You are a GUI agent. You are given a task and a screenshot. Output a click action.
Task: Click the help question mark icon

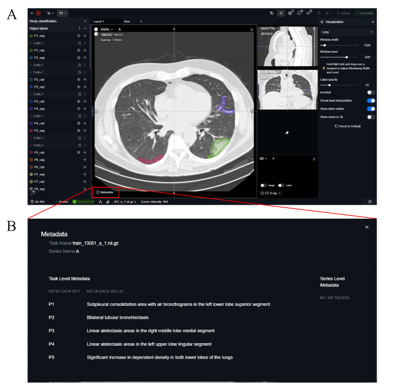pyautogui.click(x=33, y=192)
